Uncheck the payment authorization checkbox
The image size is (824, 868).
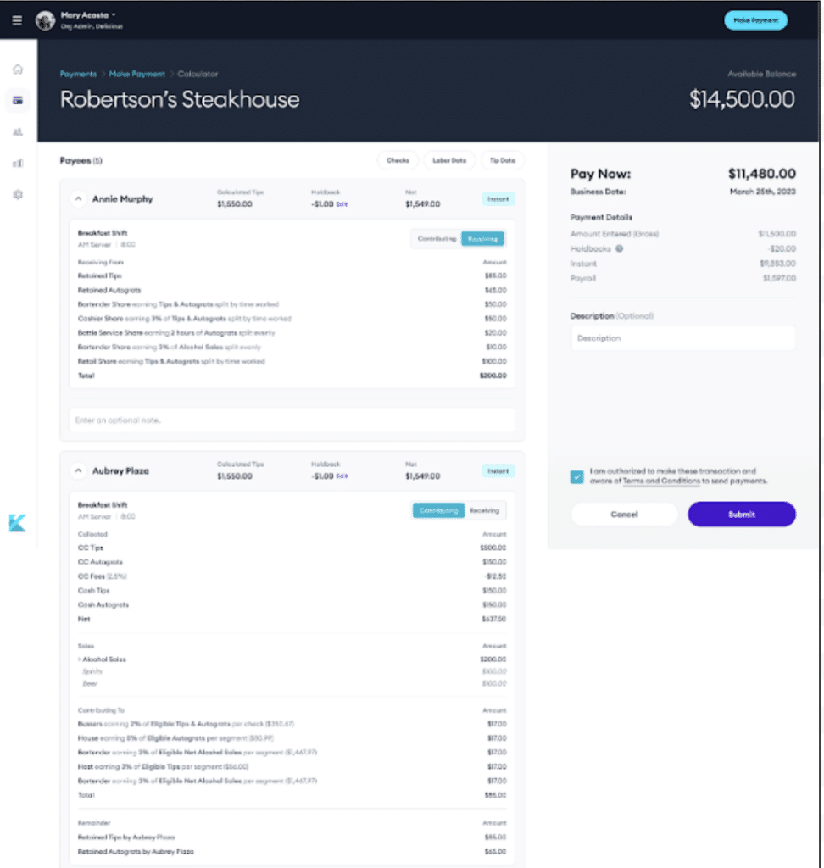(577, 477)
